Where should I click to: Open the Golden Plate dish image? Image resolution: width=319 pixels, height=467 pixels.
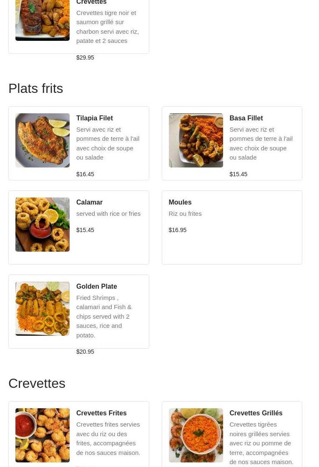coord(43,309)
